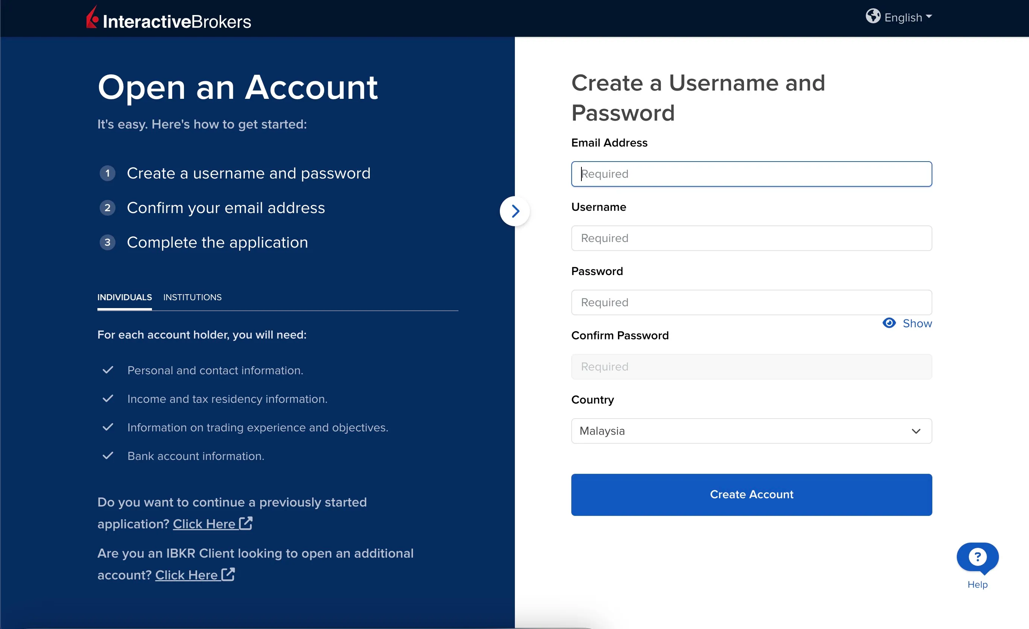Click into the Email Address field

click(x=751, y=174)
